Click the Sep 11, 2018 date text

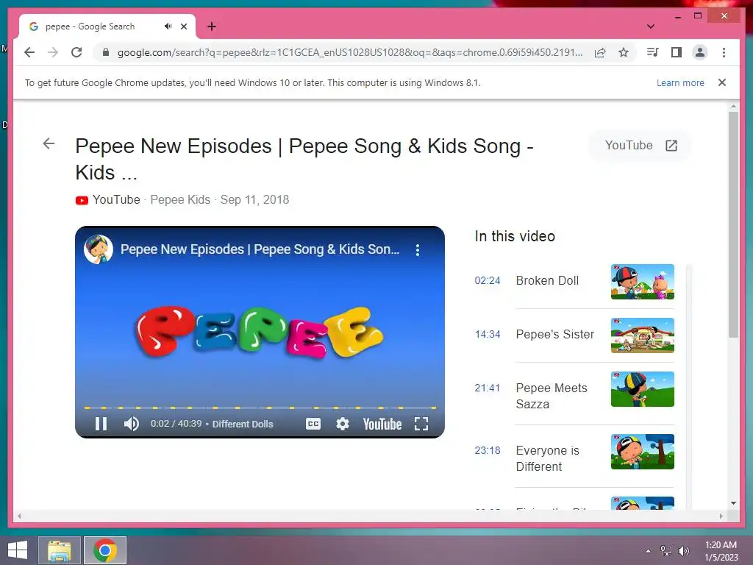(254, 200)
